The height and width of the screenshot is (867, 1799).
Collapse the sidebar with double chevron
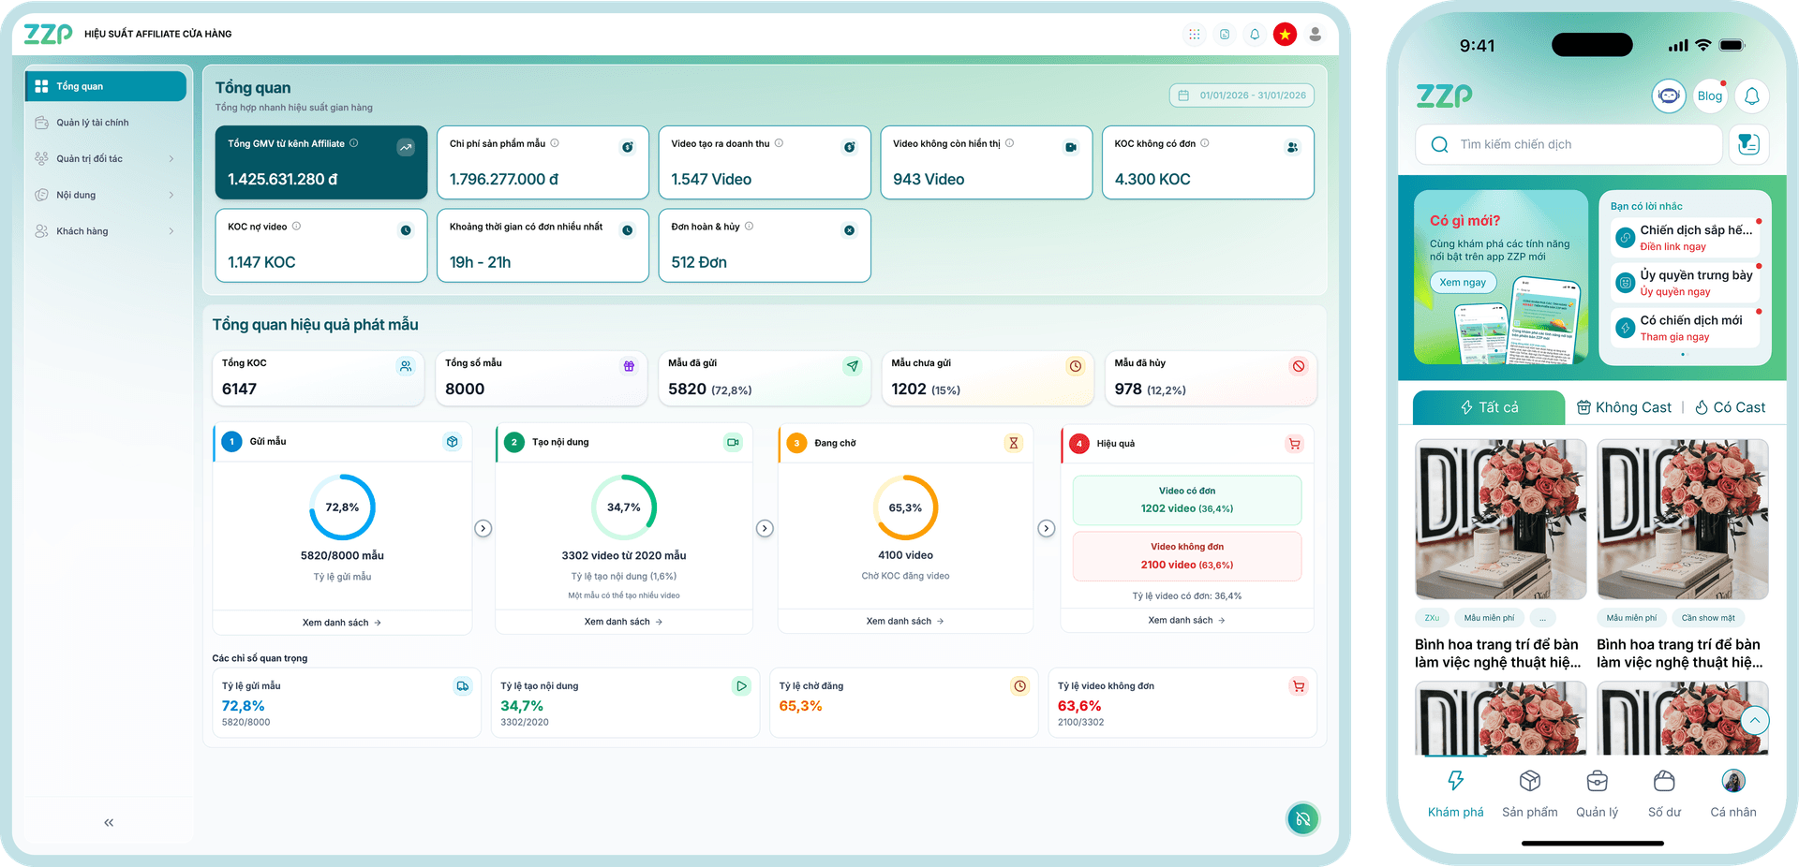109,822
